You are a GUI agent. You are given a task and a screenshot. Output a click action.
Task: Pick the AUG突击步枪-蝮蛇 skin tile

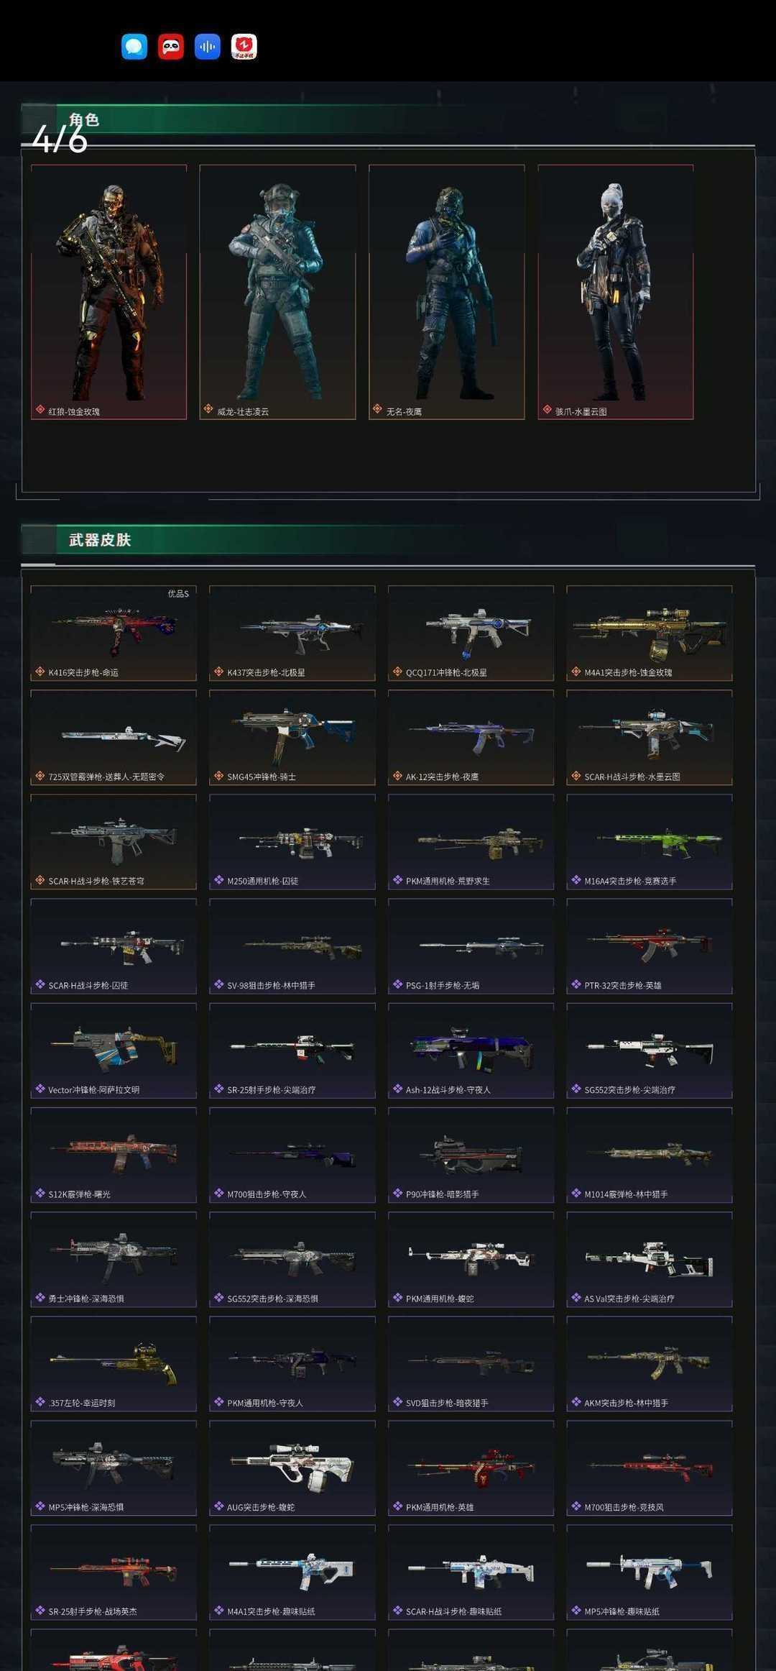[292, 1468]
